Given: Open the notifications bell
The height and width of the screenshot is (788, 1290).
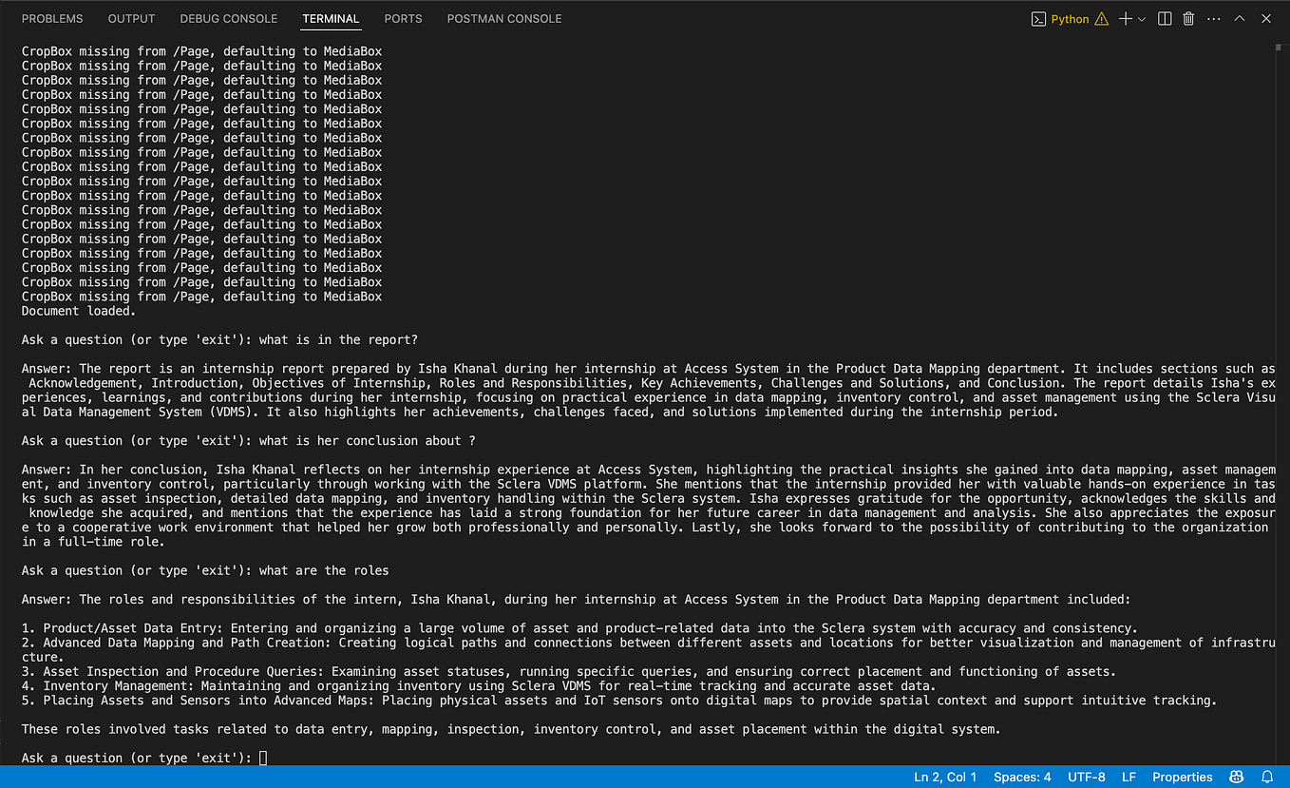Looking at the screenshot, I should (x=1267, y=777).
